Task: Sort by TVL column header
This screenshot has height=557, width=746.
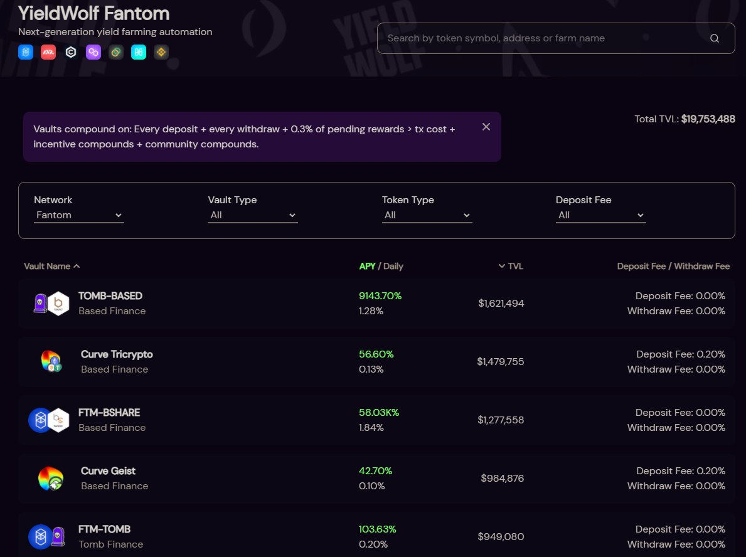Action: click(511, 267)
